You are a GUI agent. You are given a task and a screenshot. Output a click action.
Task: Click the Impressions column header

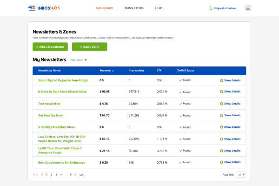tap(136, 71)
